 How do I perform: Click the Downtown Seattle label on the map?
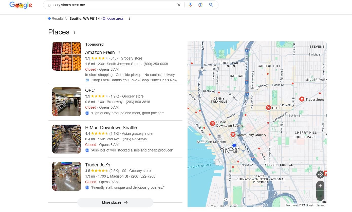[230, 150]
